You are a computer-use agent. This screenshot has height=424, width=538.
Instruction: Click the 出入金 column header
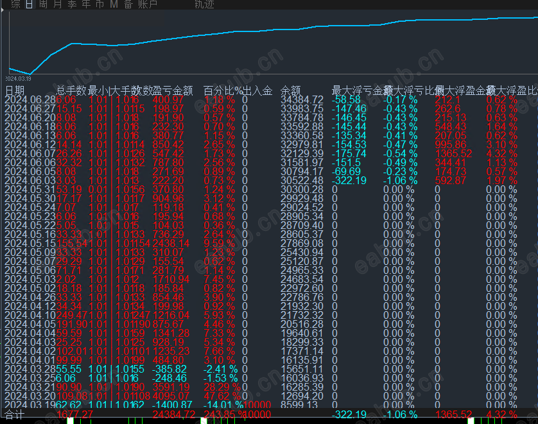pyautogui.click(x=257, y=91)
